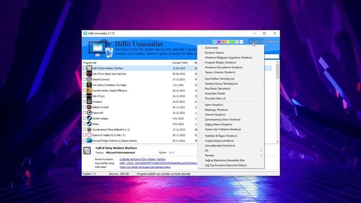
Task: Pick the cyan theme color swatch
Action: point(214,42)
